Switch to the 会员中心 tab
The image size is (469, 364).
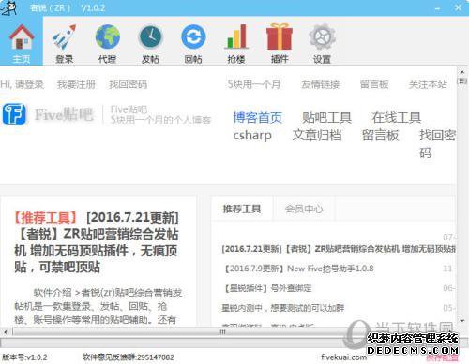(x=304, y=209)
